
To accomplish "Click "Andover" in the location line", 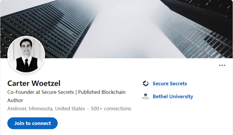I will (17, 108).
